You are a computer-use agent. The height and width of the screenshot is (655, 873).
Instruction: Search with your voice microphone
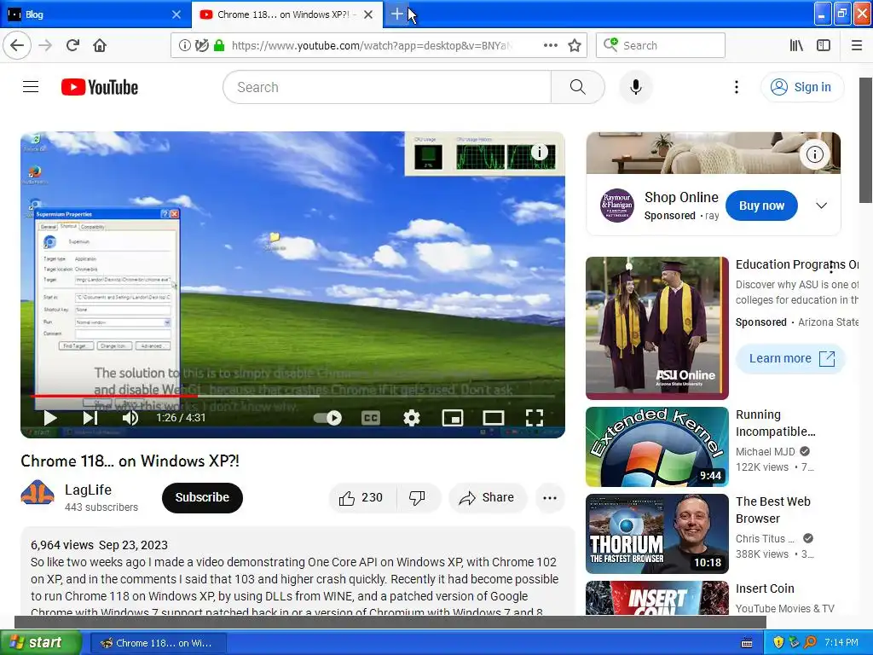point(635,87)
